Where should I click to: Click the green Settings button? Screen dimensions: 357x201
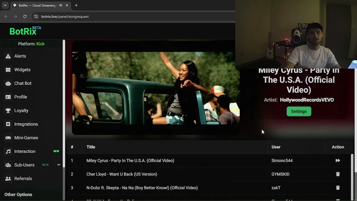(299, 111)
